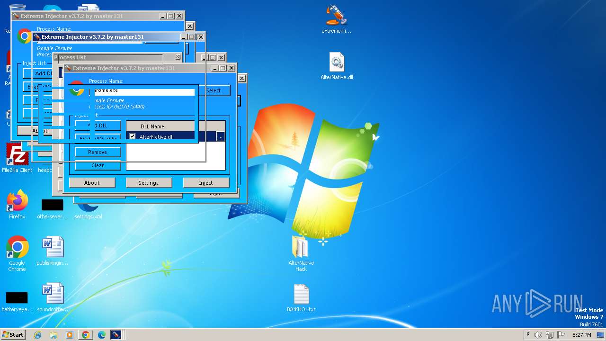Click the Chrome logo in the rearmost injector window
The height and width of the screenshot is (341, 606).
point(25,36)
